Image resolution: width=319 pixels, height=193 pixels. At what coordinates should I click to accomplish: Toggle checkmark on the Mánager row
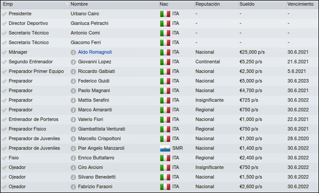click(4, 53)
